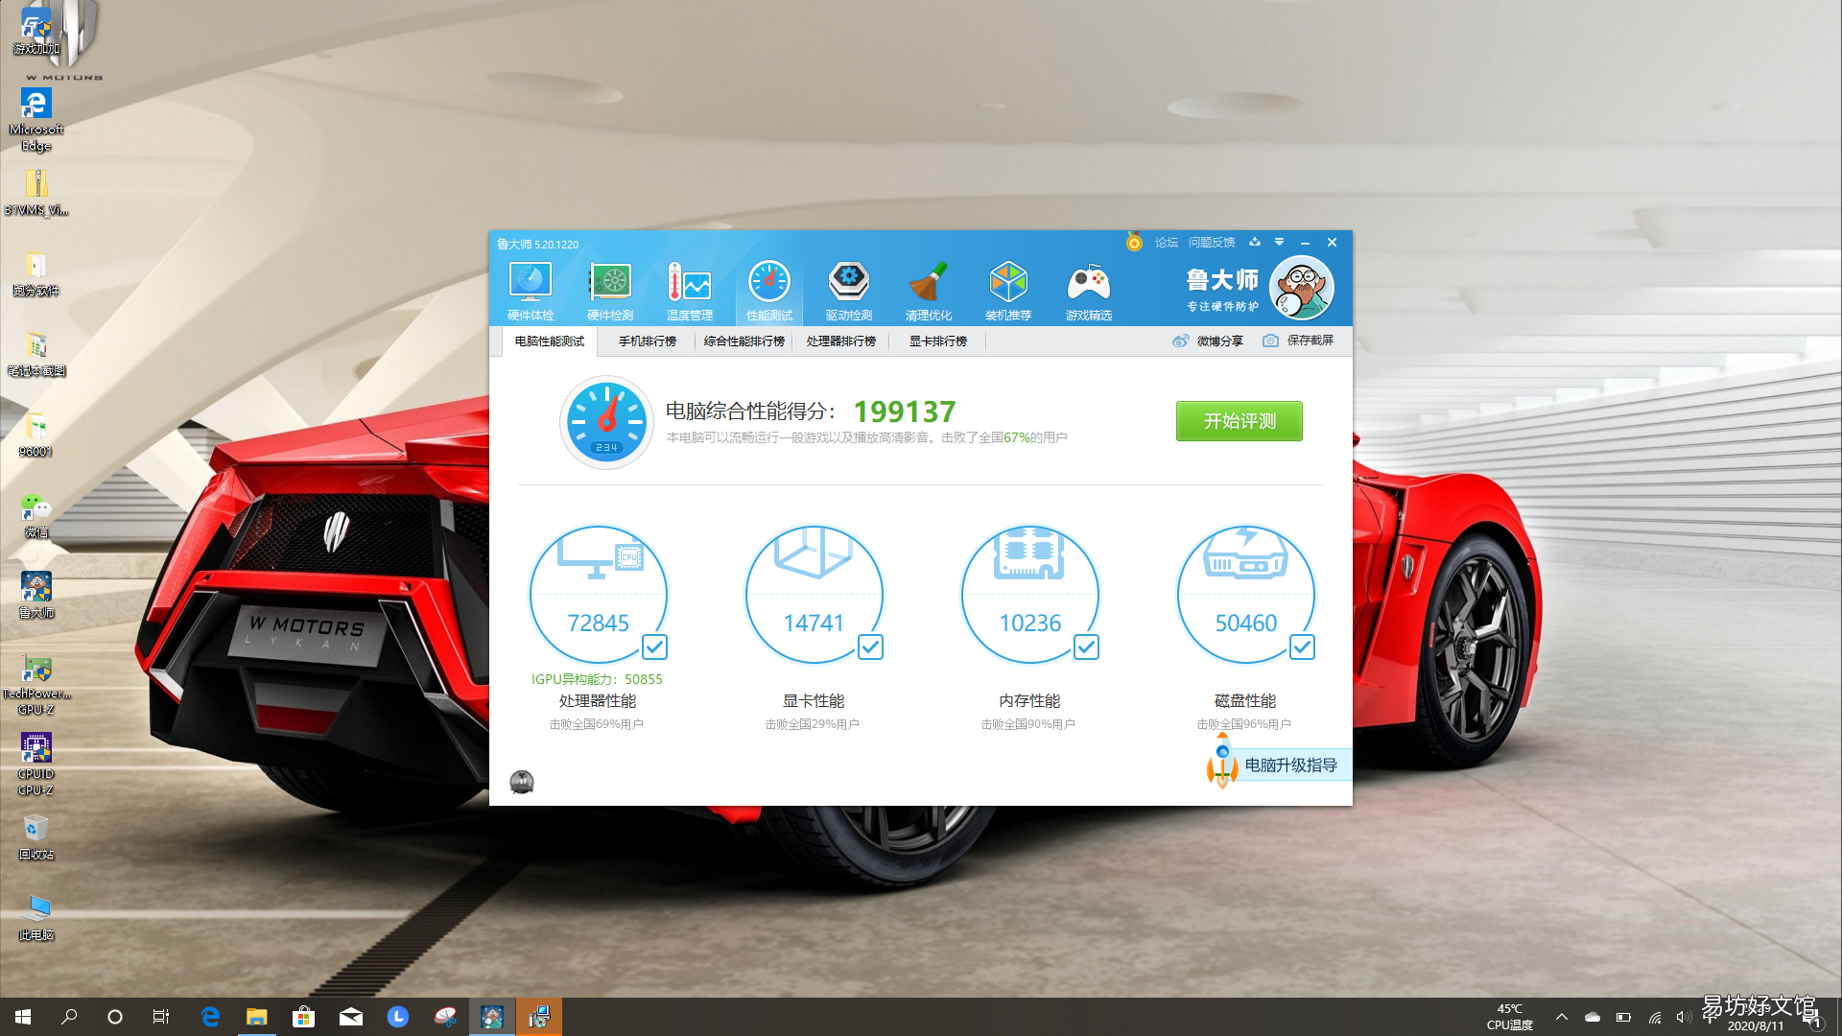
Task: Switch to 手机排行榜 tab
Action: tap(647, 341)
